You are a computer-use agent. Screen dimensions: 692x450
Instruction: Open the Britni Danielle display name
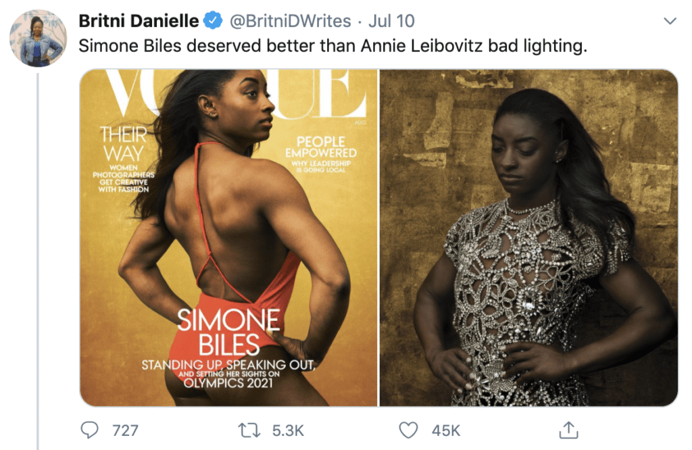[139, 21]
